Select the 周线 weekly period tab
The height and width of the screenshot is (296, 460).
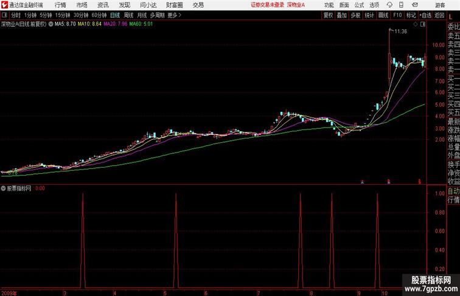coord(128,15)
